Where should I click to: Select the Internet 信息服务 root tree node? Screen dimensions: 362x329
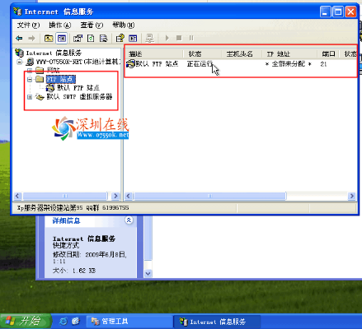click(x=54, y=53)
